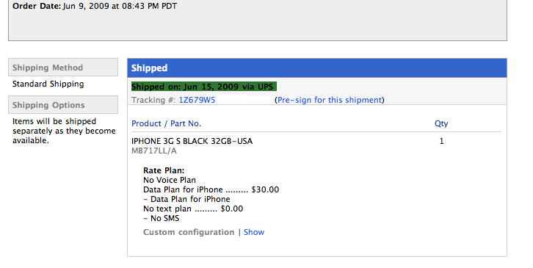Open the UPS tracking number 1Z679W5 link
533x268 pixels.
pyautogui.click(x=197, y=100)
